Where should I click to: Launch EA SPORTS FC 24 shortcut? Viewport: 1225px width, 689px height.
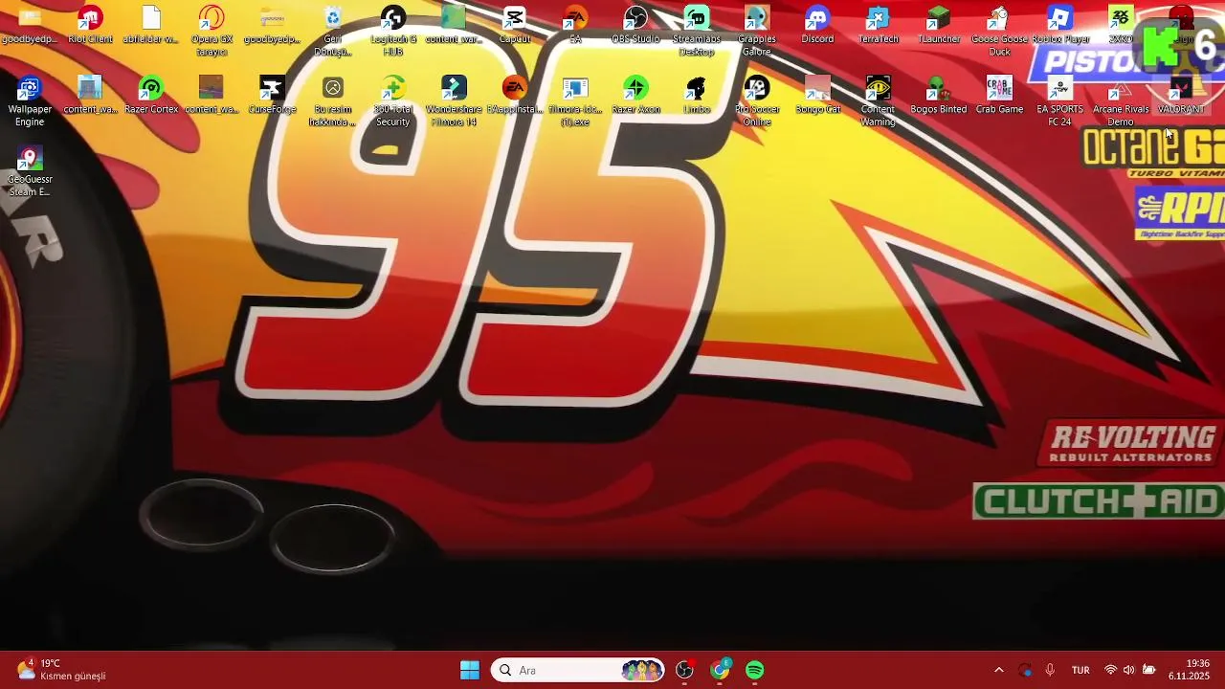point(1060,101)
